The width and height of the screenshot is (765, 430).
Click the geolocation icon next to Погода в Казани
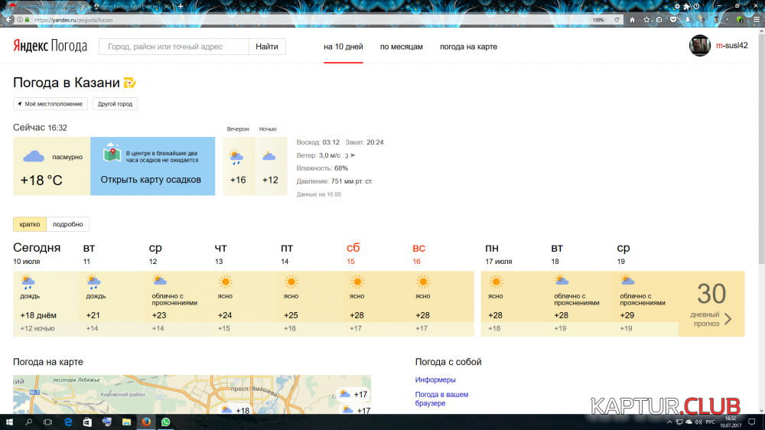[x=130, y=83]
